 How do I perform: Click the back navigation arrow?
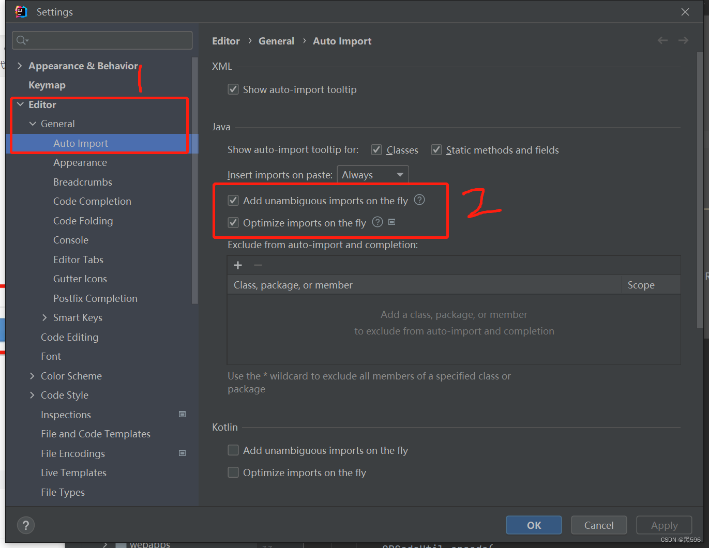click(x=662, y=40)
